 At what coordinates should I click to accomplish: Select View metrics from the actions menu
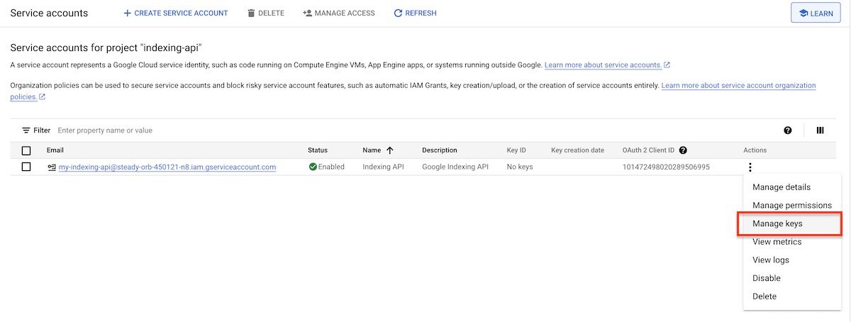pos(777,242)
